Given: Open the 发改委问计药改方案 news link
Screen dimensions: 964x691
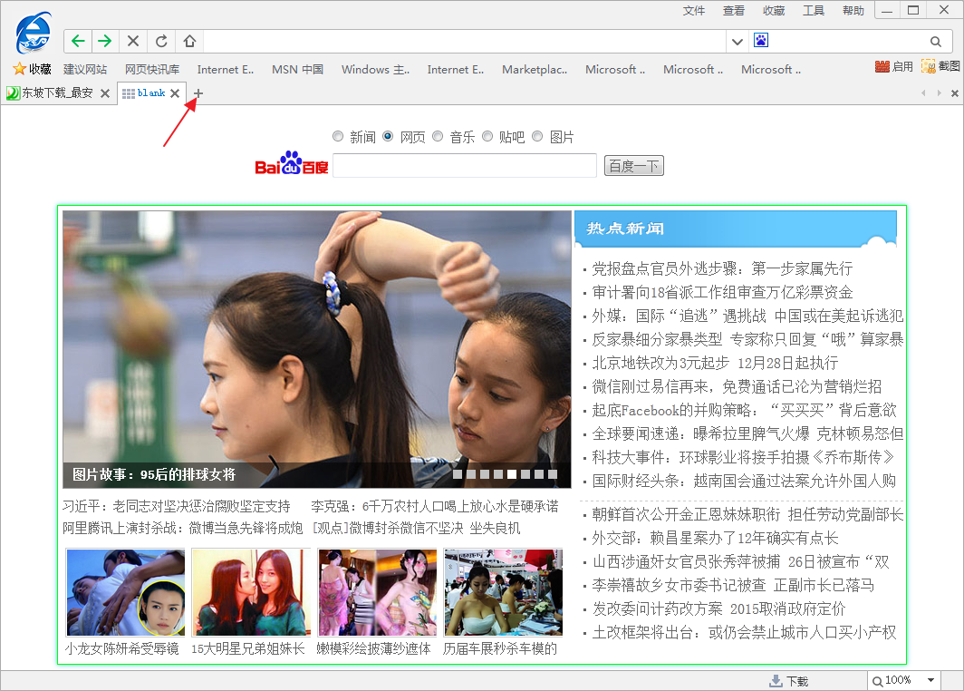Looking at the screenshot, I should 718,609.
